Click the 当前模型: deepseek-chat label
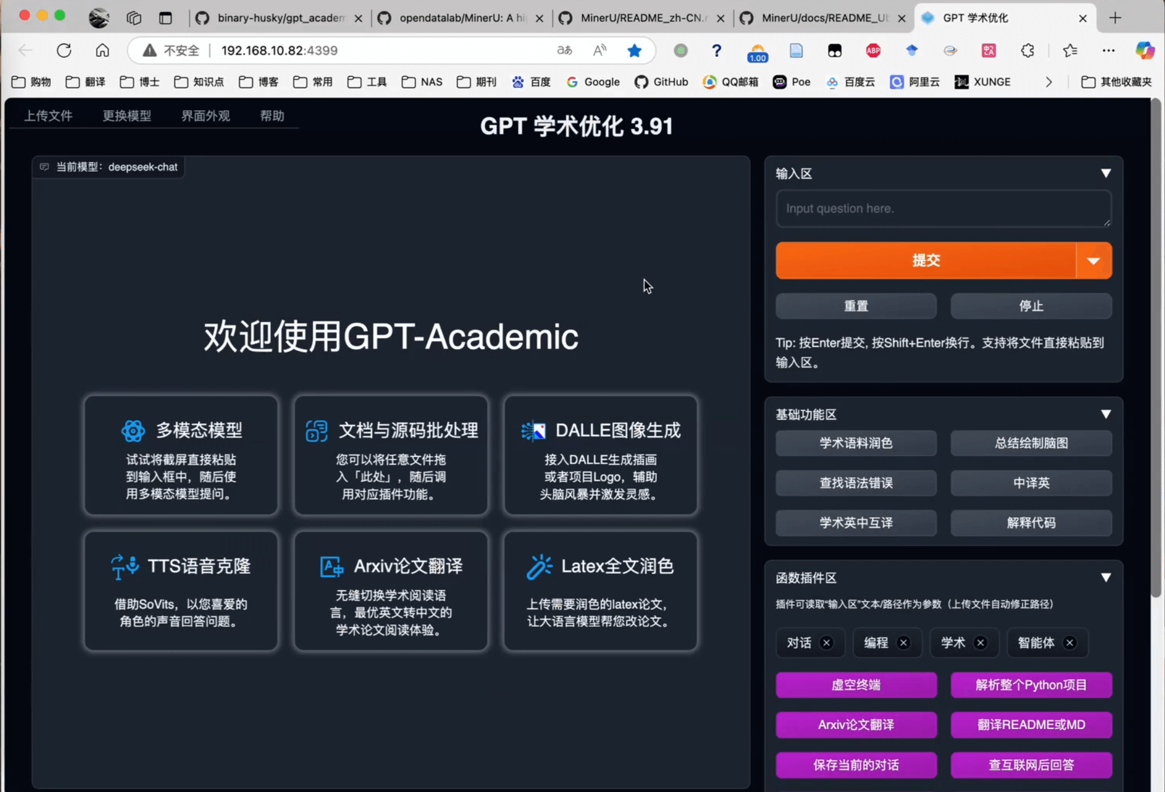Viewport: 1165px width, 792px height. tap(108, 167)
